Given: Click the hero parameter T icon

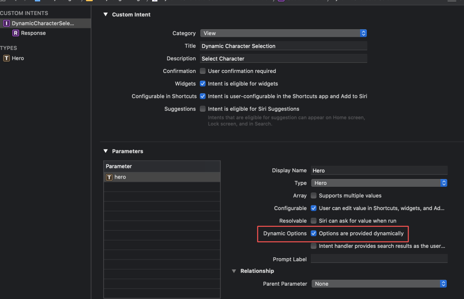Looking at the screenshot, I should click(109, 177).
